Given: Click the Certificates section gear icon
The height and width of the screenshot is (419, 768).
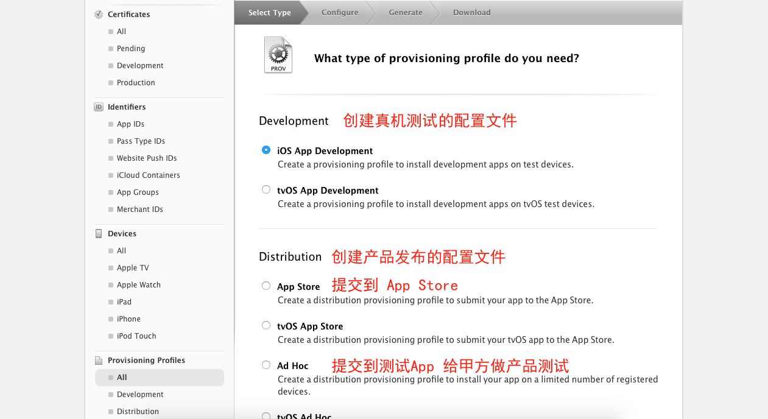Looking at the screenshot, I should point(99,15).
